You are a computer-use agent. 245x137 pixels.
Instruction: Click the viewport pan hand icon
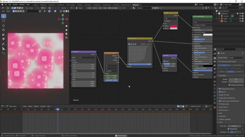click(x=66, y=30)
